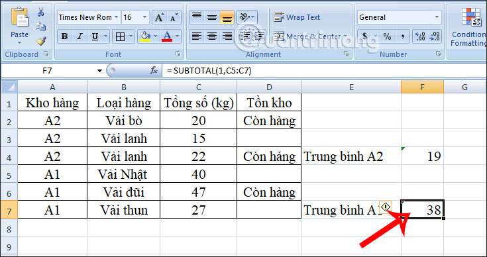Select cell F4 with value 19
The image size is (487, 257).
422,156
